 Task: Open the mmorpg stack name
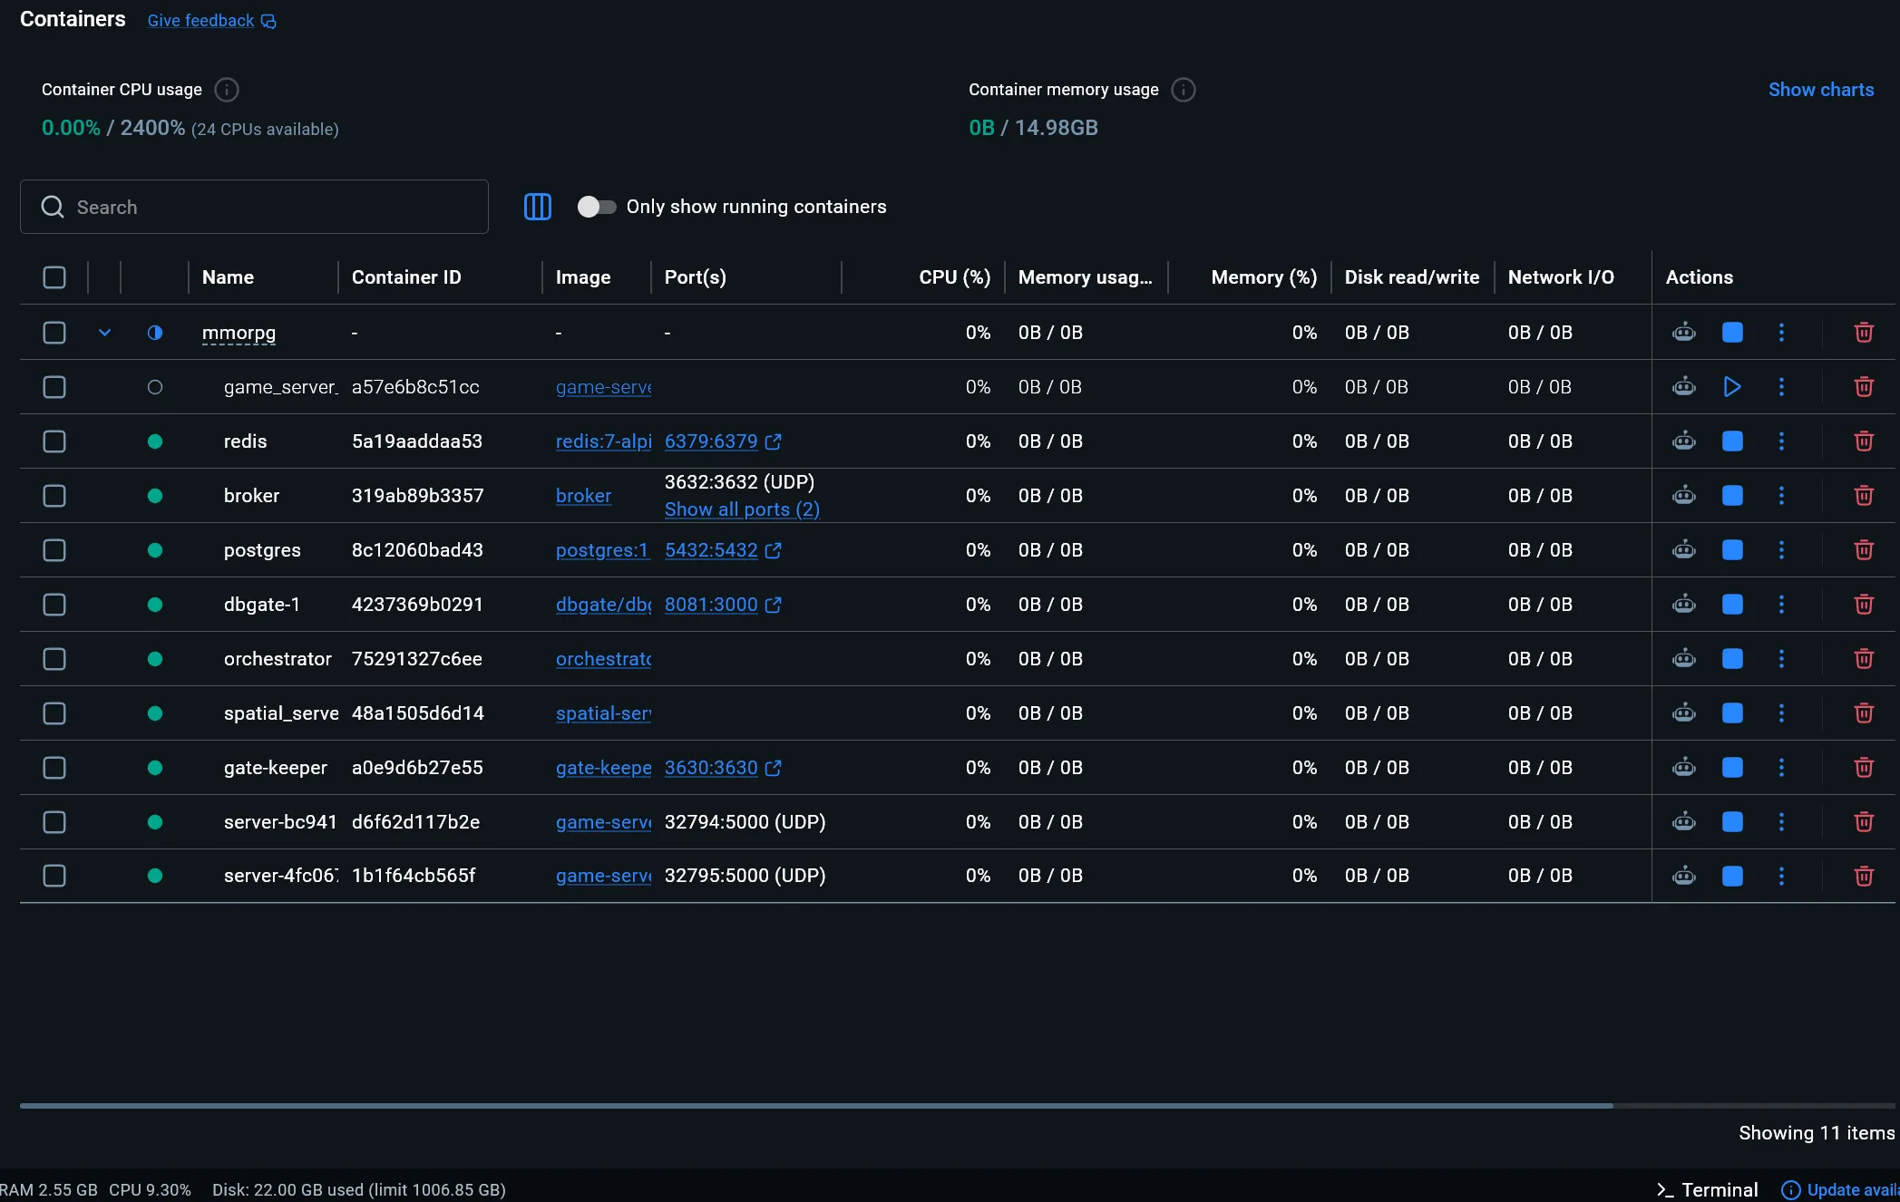click(x=239, y=333)
